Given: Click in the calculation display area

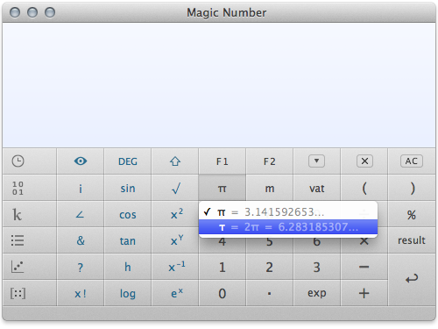Looking at the screenshot, I should click(x=219, y=85).
